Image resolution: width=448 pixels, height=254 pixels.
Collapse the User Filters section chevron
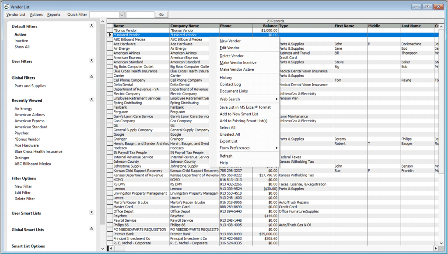tap(91, 61)
